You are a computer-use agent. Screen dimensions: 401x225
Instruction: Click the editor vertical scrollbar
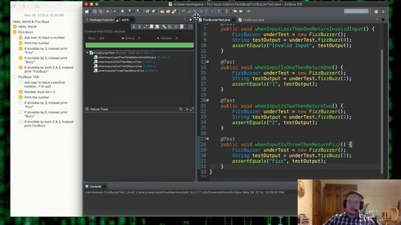pos(382,111)
